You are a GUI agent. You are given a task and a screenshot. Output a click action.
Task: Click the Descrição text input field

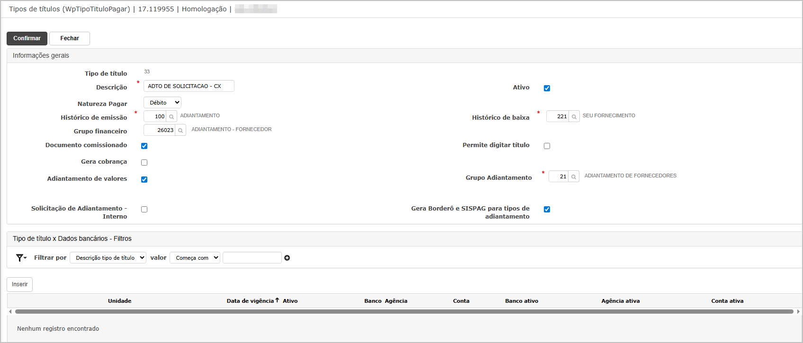[x=189, y=86]
